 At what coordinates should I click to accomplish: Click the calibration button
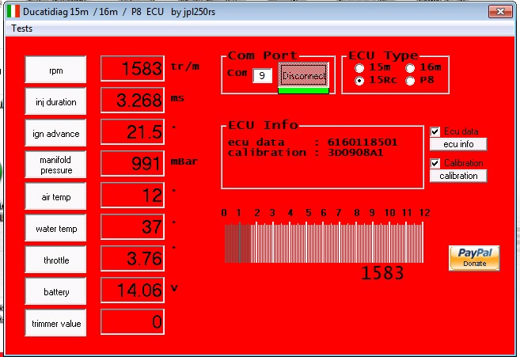click(458, 176)
